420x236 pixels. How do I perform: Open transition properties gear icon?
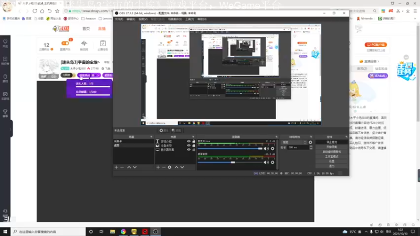310,142
